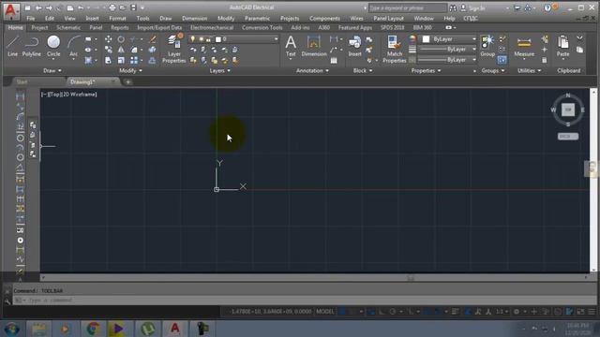Expand the Draw panel
Image resolution: width=600 pixels, height=337 pixels.
[x=52, y=71]
